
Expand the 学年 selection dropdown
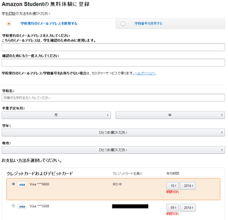pyautogui.click(x=113, y=133)
